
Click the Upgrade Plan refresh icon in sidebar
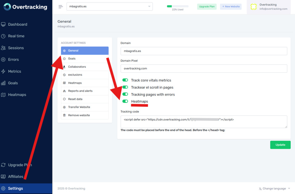click(3, 165)
